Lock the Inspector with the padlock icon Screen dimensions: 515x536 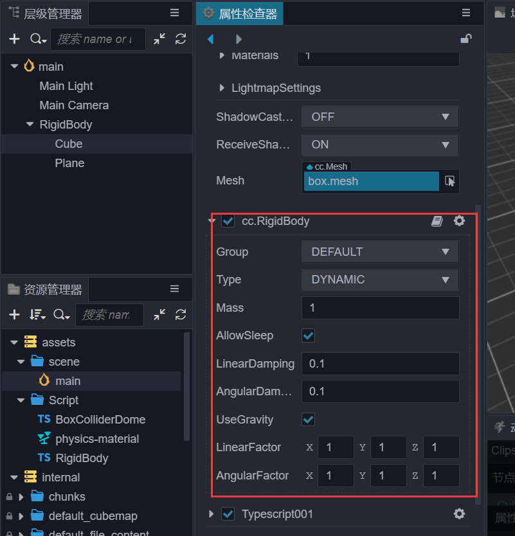465,39
